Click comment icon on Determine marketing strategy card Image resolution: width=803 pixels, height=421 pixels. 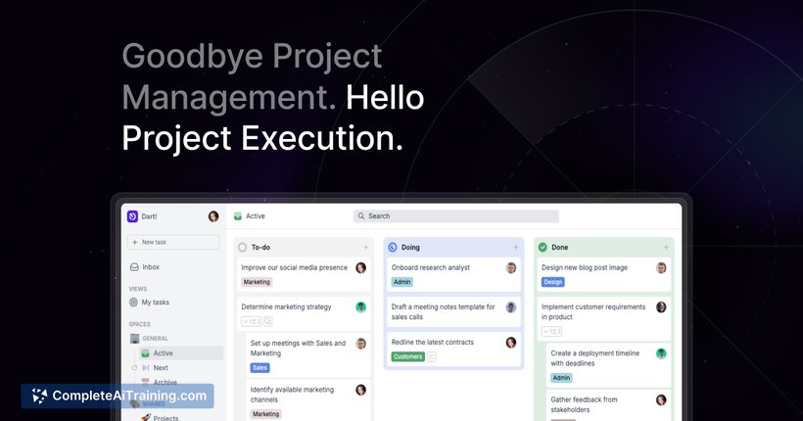click(x=268, y=322)
